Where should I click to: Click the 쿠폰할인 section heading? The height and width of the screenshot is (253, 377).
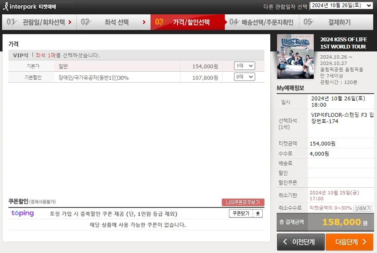click(x=18, y=201)
